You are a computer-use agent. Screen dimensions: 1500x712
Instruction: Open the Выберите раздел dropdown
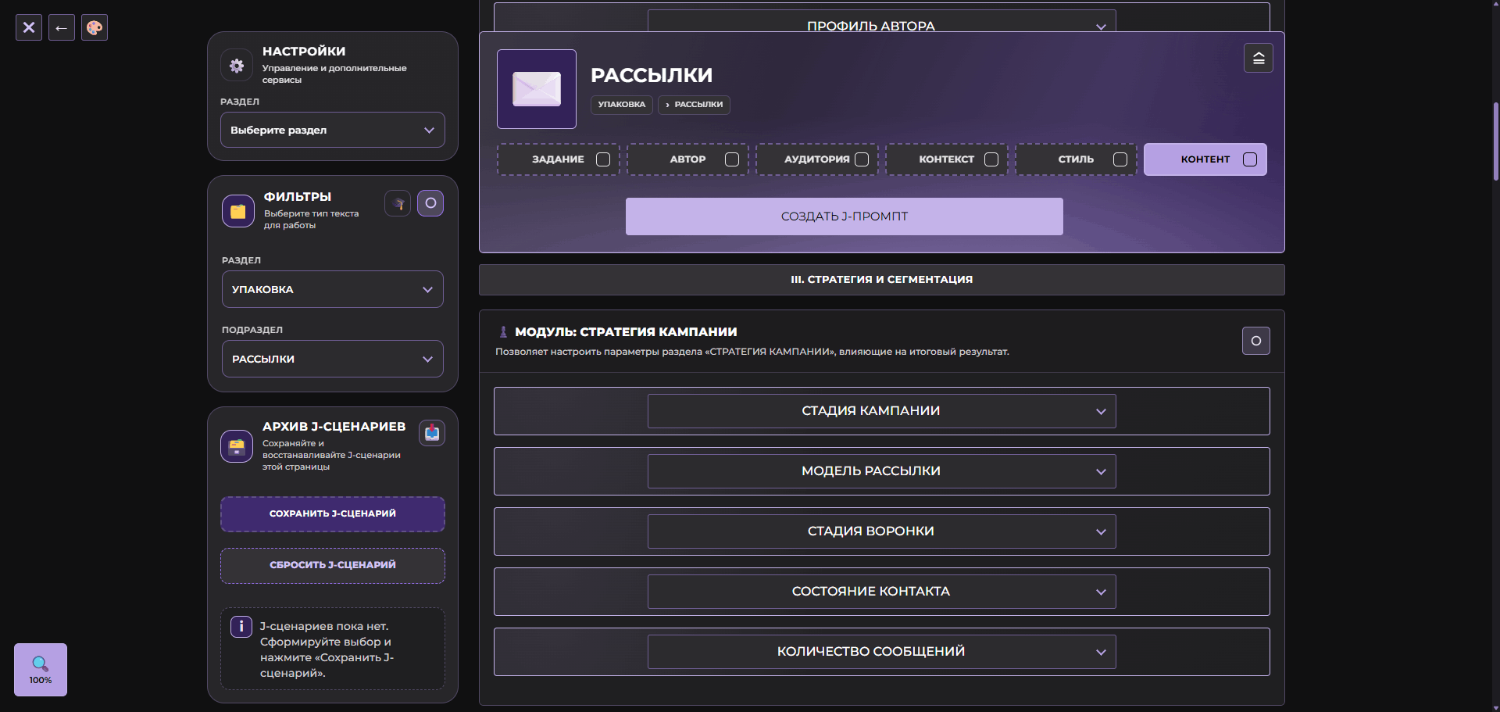[333, 130]
